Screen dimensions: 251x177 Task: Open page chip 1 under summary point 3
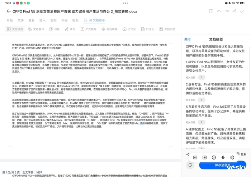202,122
